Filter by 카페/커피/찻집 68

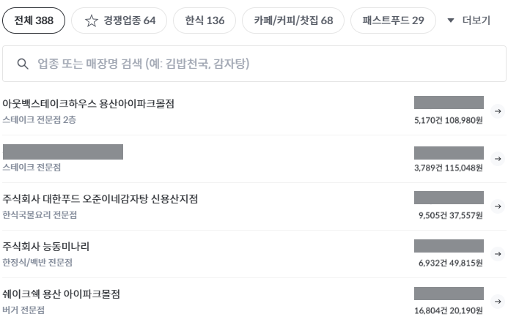292,20
